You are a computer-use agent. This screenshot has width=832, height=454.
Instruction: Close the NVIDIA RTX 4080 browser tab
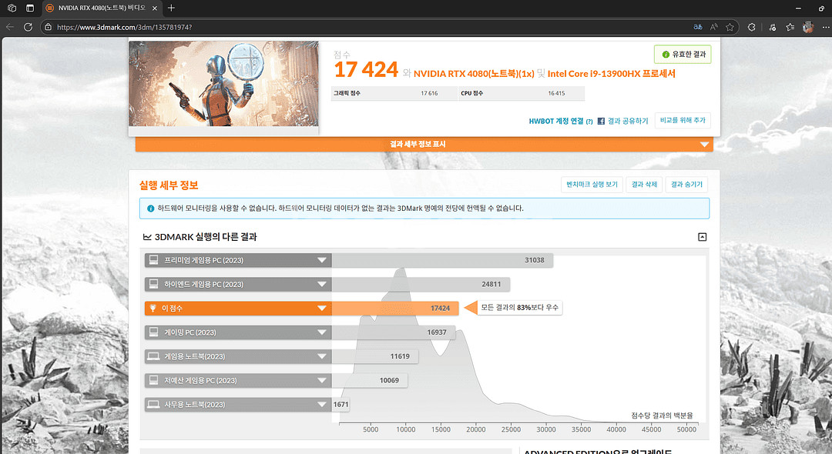(155, 8)
